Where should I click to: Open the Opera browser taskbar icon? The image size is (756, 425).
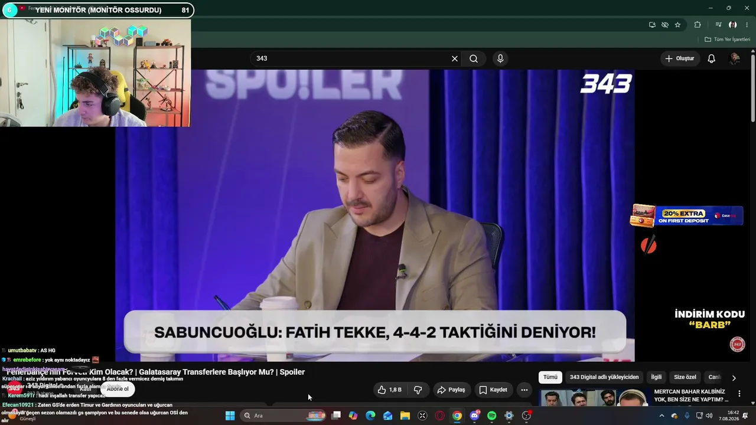click(439, 416)
